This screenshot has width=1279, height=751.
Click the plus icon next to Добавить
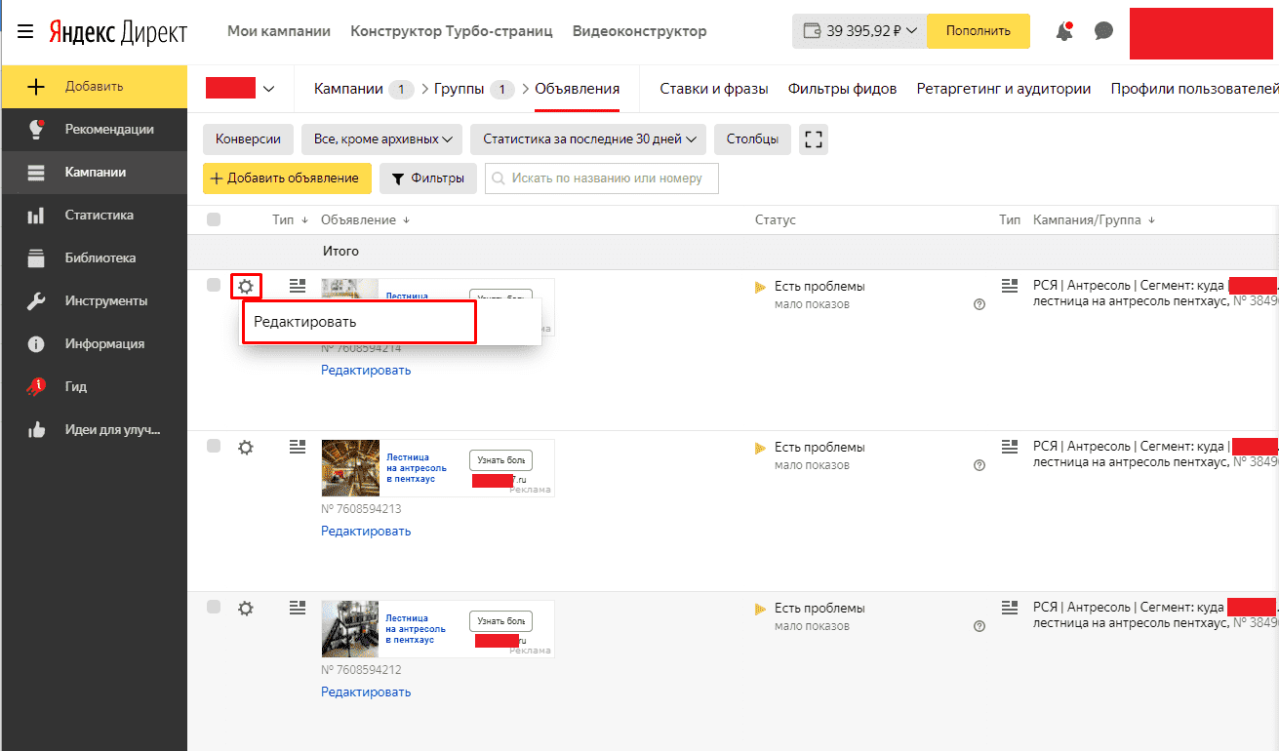pyautogui.click(x=36, y=87)
